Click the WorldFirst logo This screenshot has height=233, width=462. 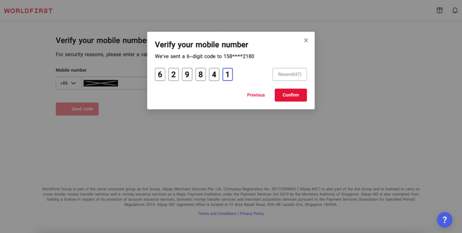pos(28,11)
